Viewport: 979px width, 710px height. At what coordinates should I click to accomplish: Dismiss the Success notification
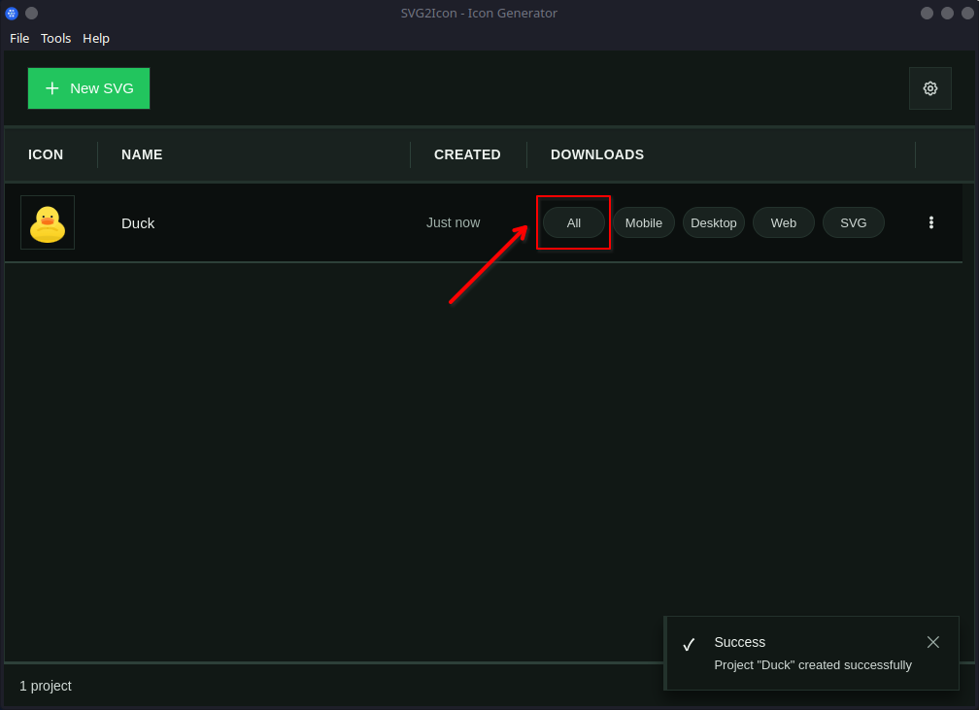coord(933,642)
